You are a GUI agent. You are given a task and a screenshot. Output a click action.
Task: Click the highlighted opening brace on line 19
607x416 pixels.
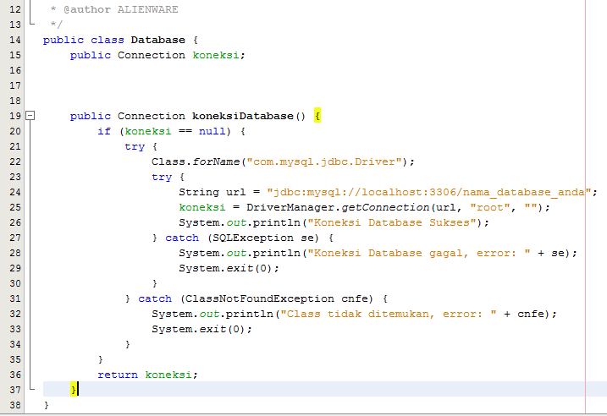317,116
